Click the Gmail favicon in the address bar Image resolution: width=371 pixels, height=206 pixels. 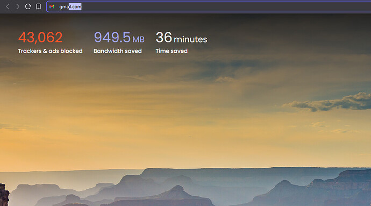point(52,6)
